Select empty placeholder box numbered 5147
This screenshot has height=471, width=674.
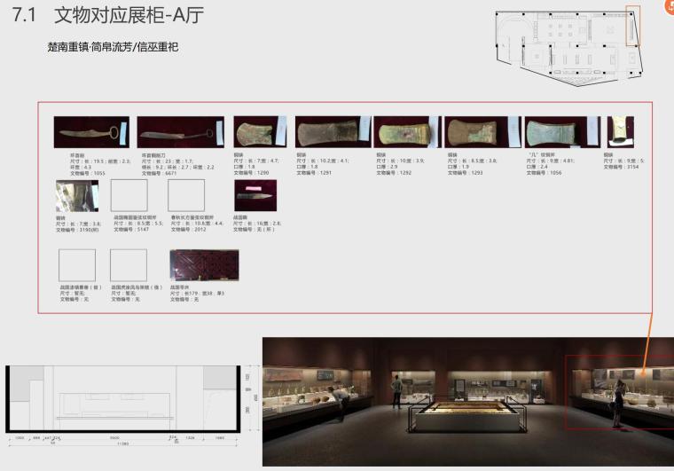[129, 195]
